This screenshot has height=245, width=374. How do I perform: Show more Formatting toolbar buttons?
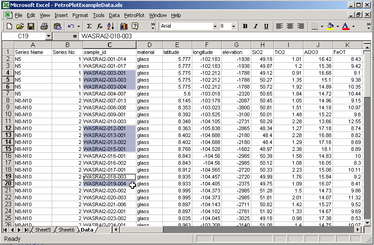click(369, 26)
